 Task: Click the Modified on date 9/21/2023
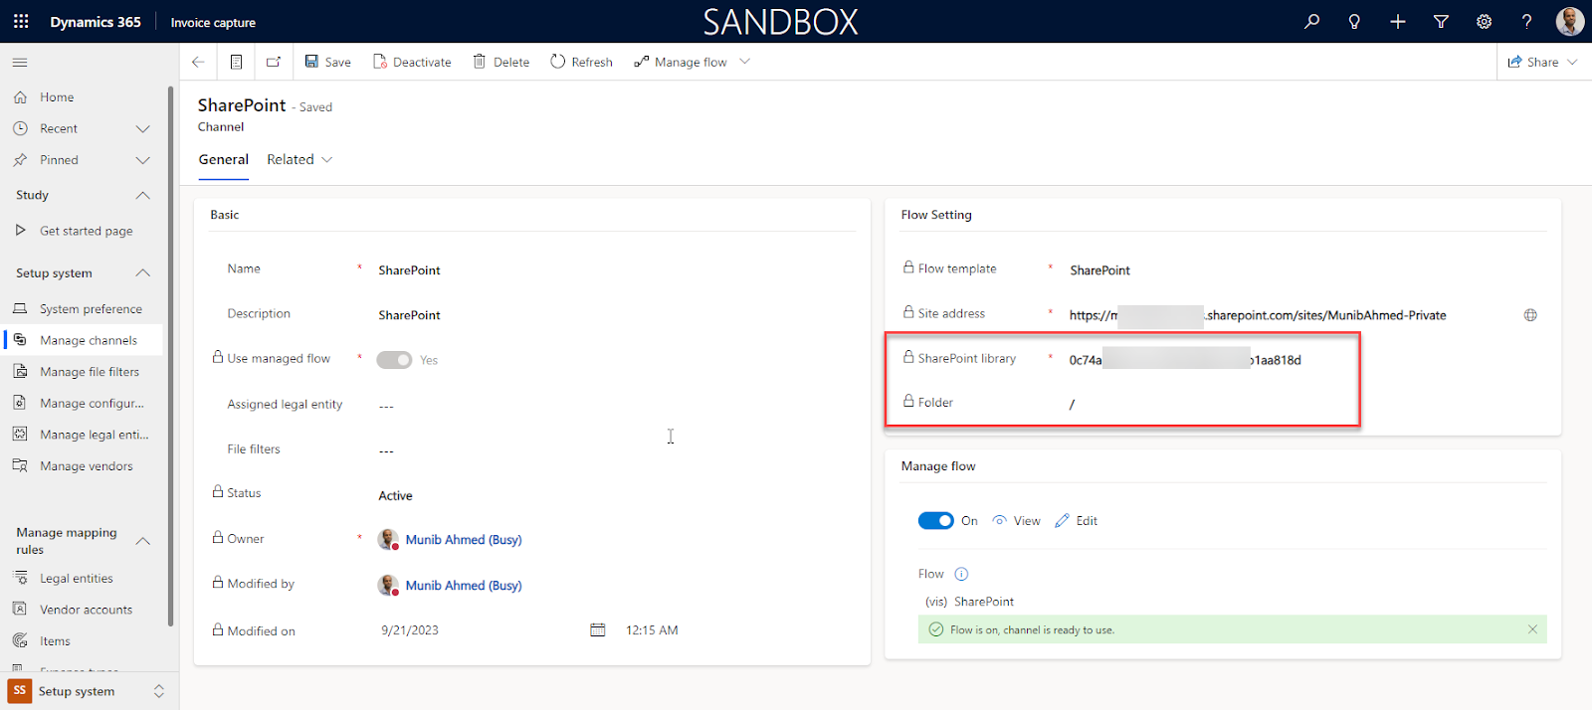pos(410,630)
